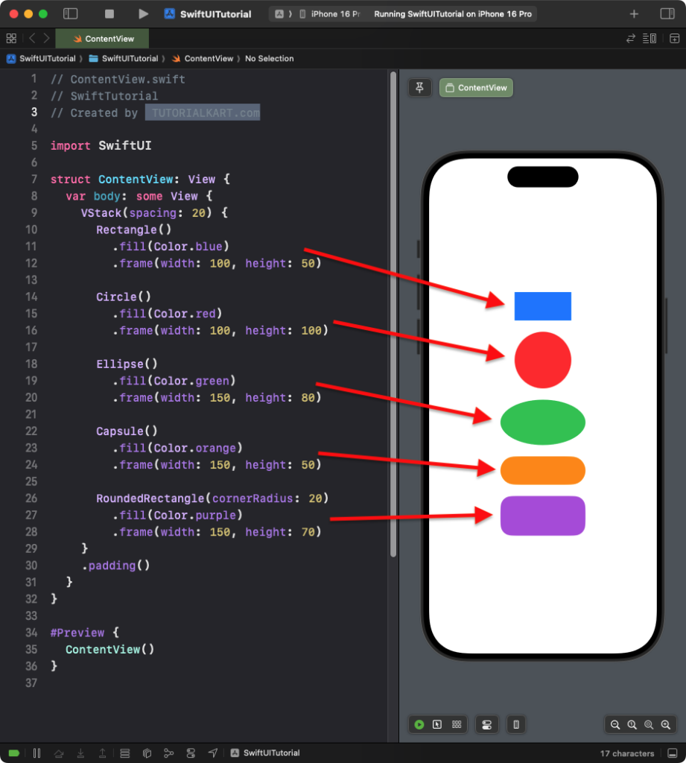Toggle breakpoints with the green breakpoint switch

point(15,753)
